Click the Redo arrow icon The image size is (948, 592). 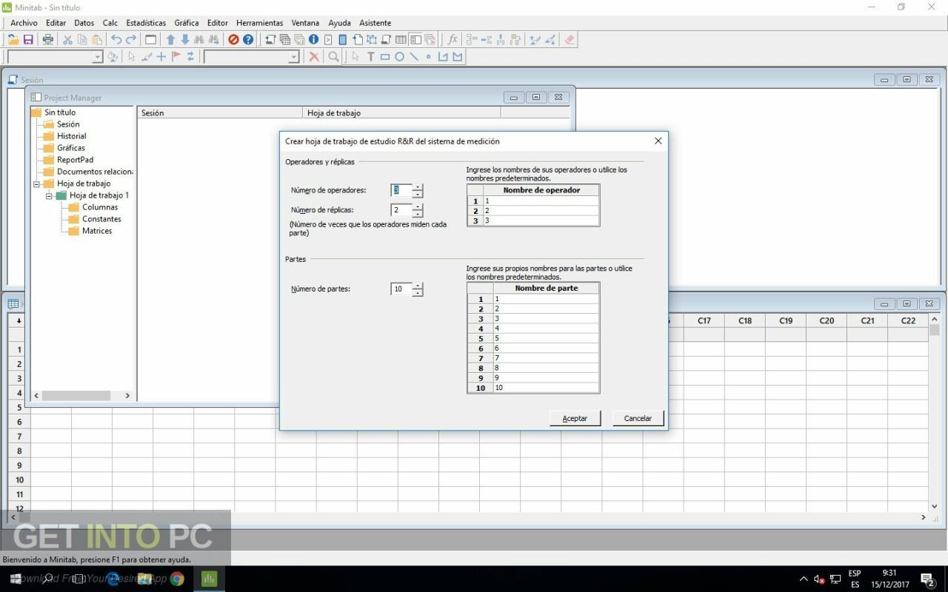point(131,40)
